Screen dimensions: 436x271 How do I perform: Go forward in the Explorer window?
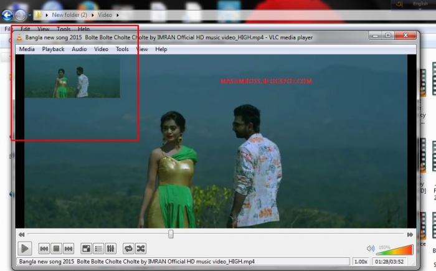click(21, 16)
